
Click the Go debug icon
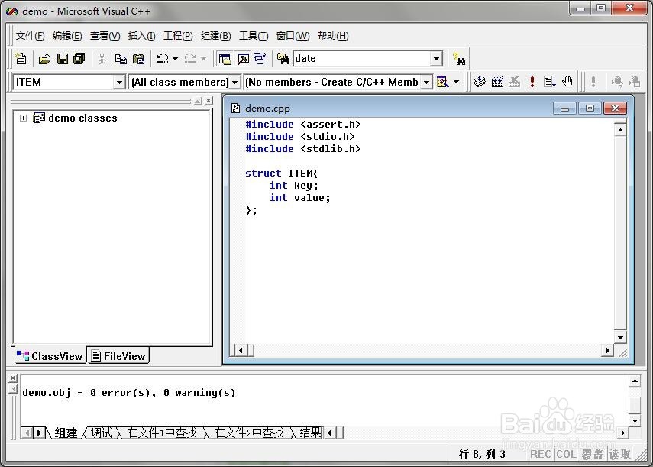click(550, 81)
